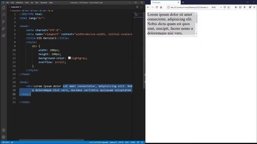Click the lightgrey color swatch in code
Viewport: 257px width, 144px height.
click(x=69, y=58)
